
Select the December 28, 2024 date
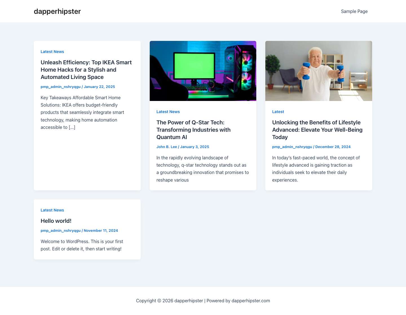point(333,147)
